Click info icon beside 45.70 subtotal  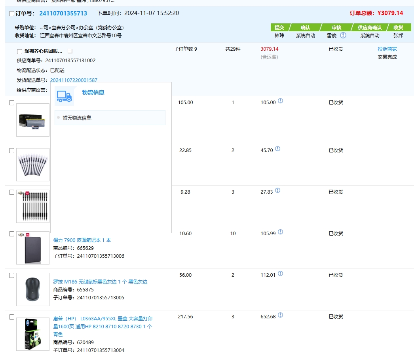pos(278,149)
